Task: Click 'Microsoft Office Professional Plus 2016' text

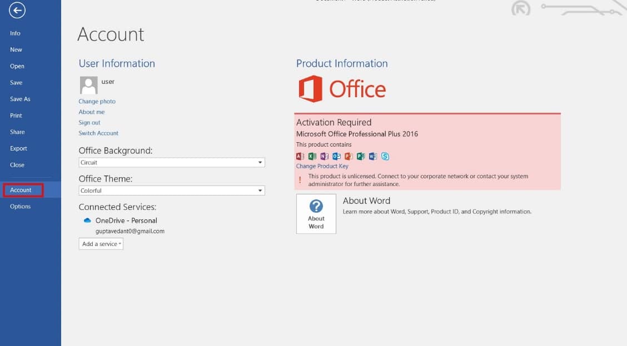Action: click(357, 134)
